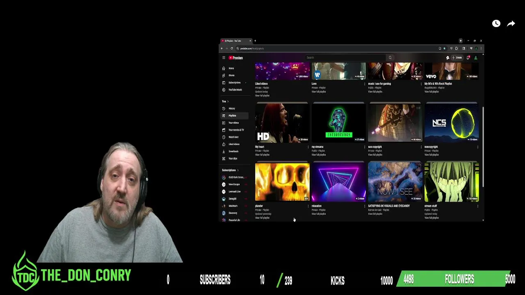This screenshot has height=295, width=525.
Task: Open Chrome three-dot menu
Action: pyautogui.click(x=481, y=48)
